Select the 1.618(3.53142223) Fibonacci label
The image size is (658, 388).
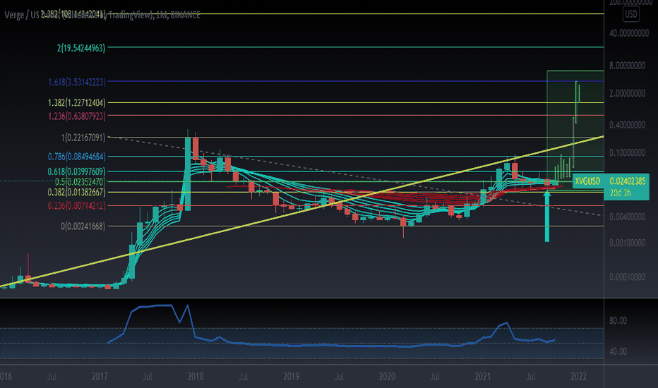(x=77, y=82)
